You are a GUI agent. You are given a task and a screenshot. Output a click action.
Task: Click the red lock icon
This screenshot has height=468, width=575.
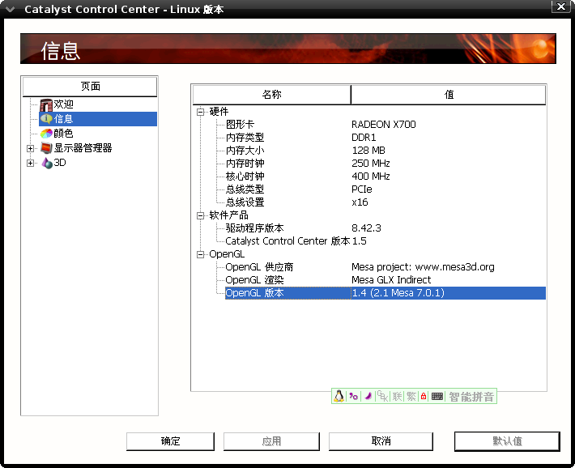click(424, 396)
